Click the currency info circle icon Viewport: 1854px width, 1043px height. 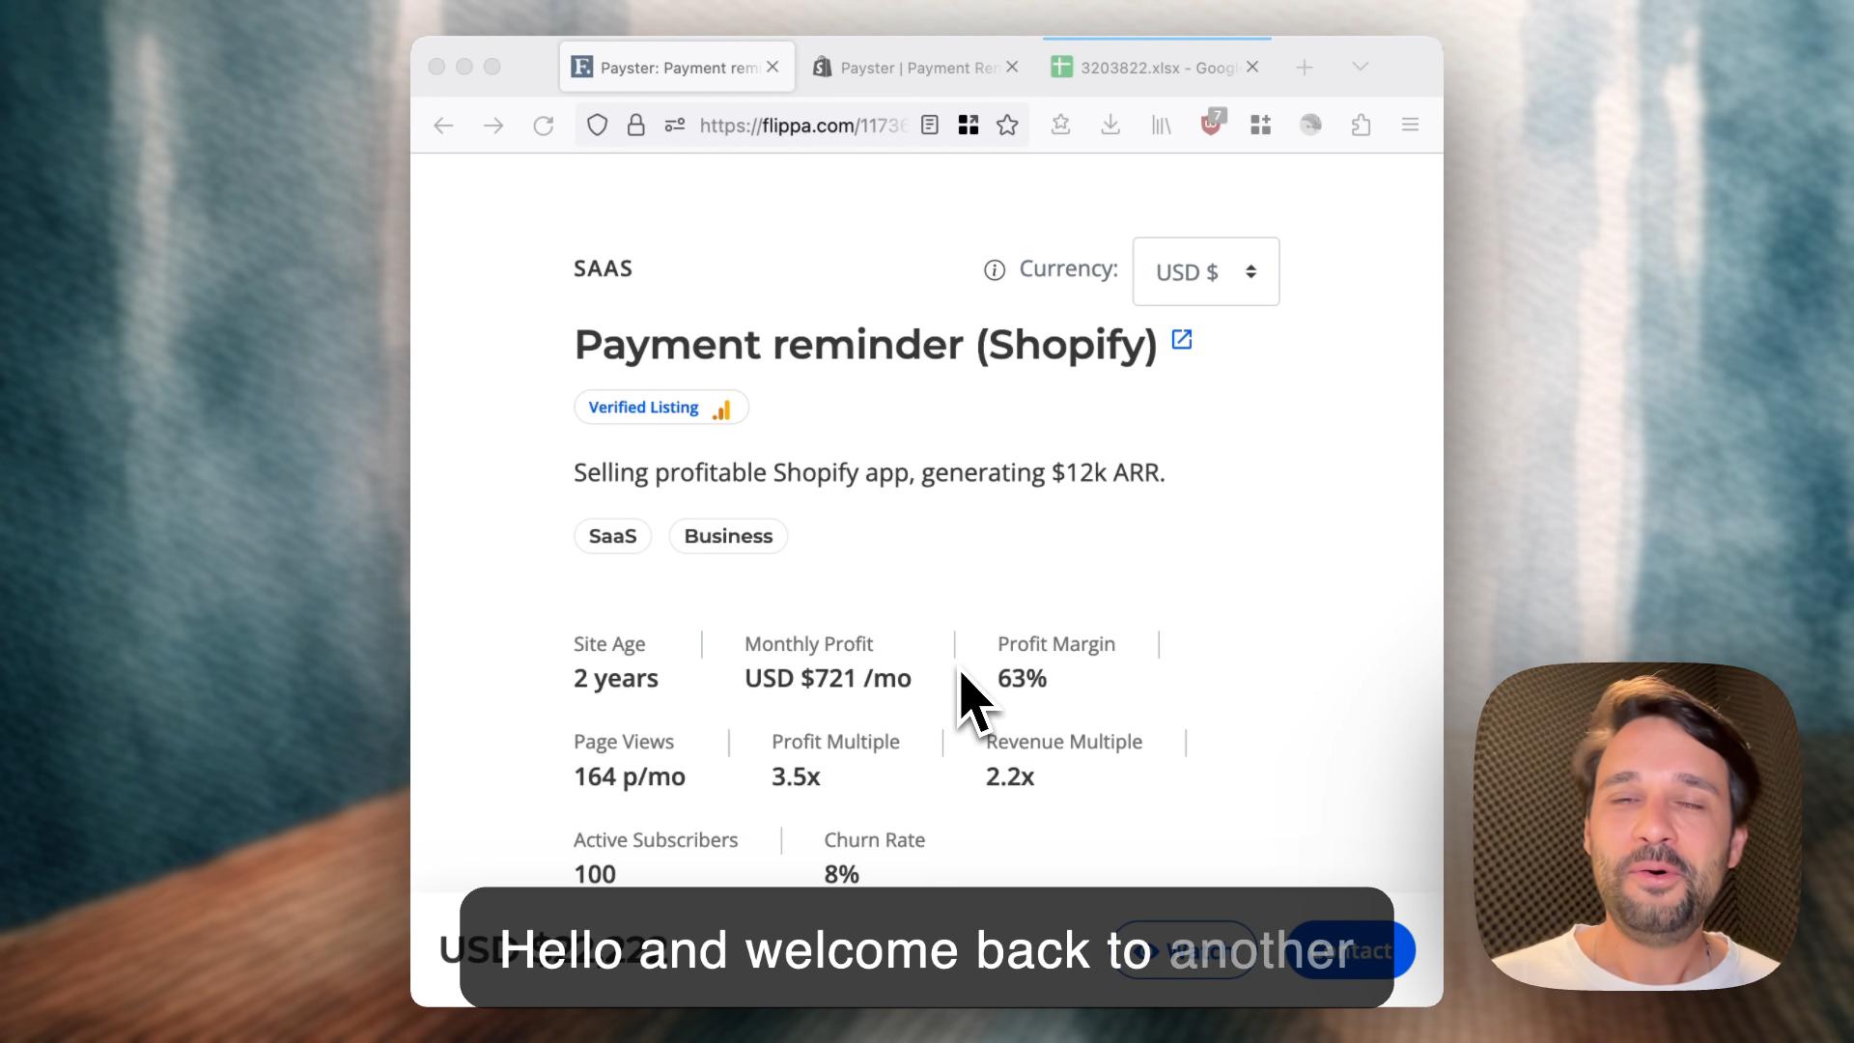[x=994, y=270]
